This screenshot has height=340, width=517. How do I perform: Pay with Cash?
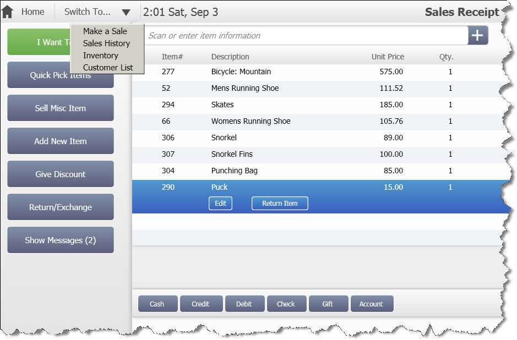[157, 304]
